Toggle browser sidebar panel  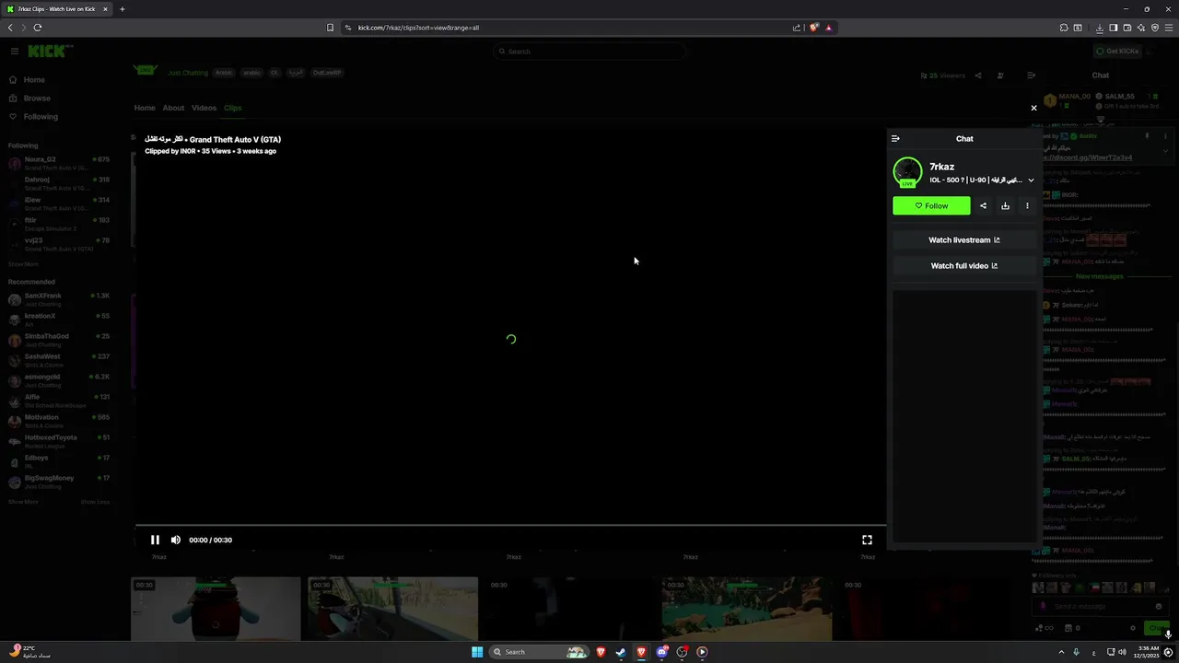1113,28
